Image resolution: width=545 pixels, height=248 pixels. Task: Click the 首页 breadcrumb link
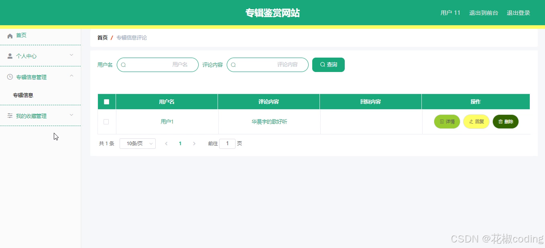pos(102,37)
